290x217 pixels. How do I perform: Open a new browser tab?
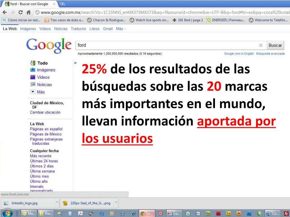[62, 4]
